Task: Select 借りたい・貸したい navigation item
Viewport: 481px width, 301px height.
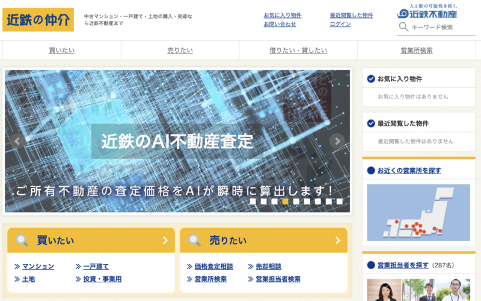Action: [x=298, y=50]
